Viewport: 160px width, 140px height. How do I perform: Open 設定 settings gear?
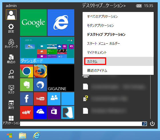[x=11, y=28]
